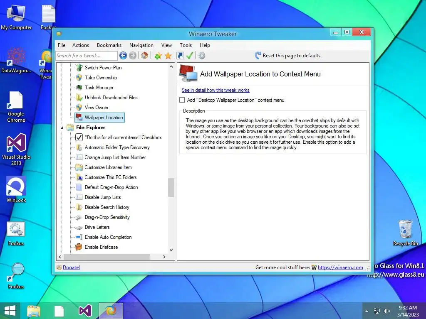Select "Disable Search History" item

(102, 207)
